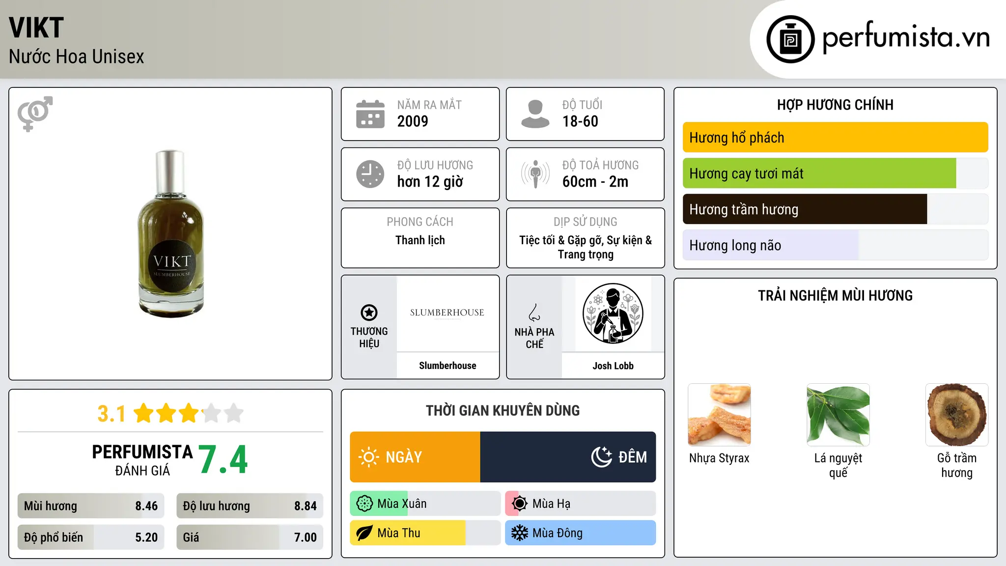This screenshot has width=1006, height=566.
Task: Click the Nhựa Styrax note label
Action: click(x=719, y=458)
